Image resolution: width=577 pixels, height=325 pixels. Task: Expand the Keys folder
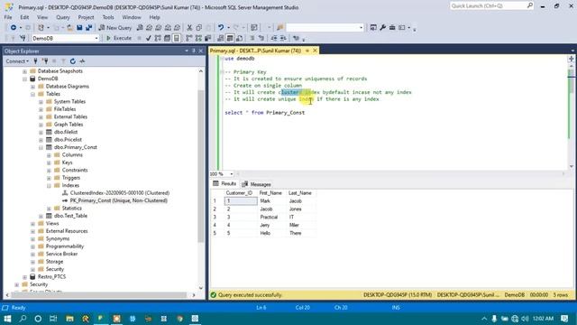coord(49,162)
